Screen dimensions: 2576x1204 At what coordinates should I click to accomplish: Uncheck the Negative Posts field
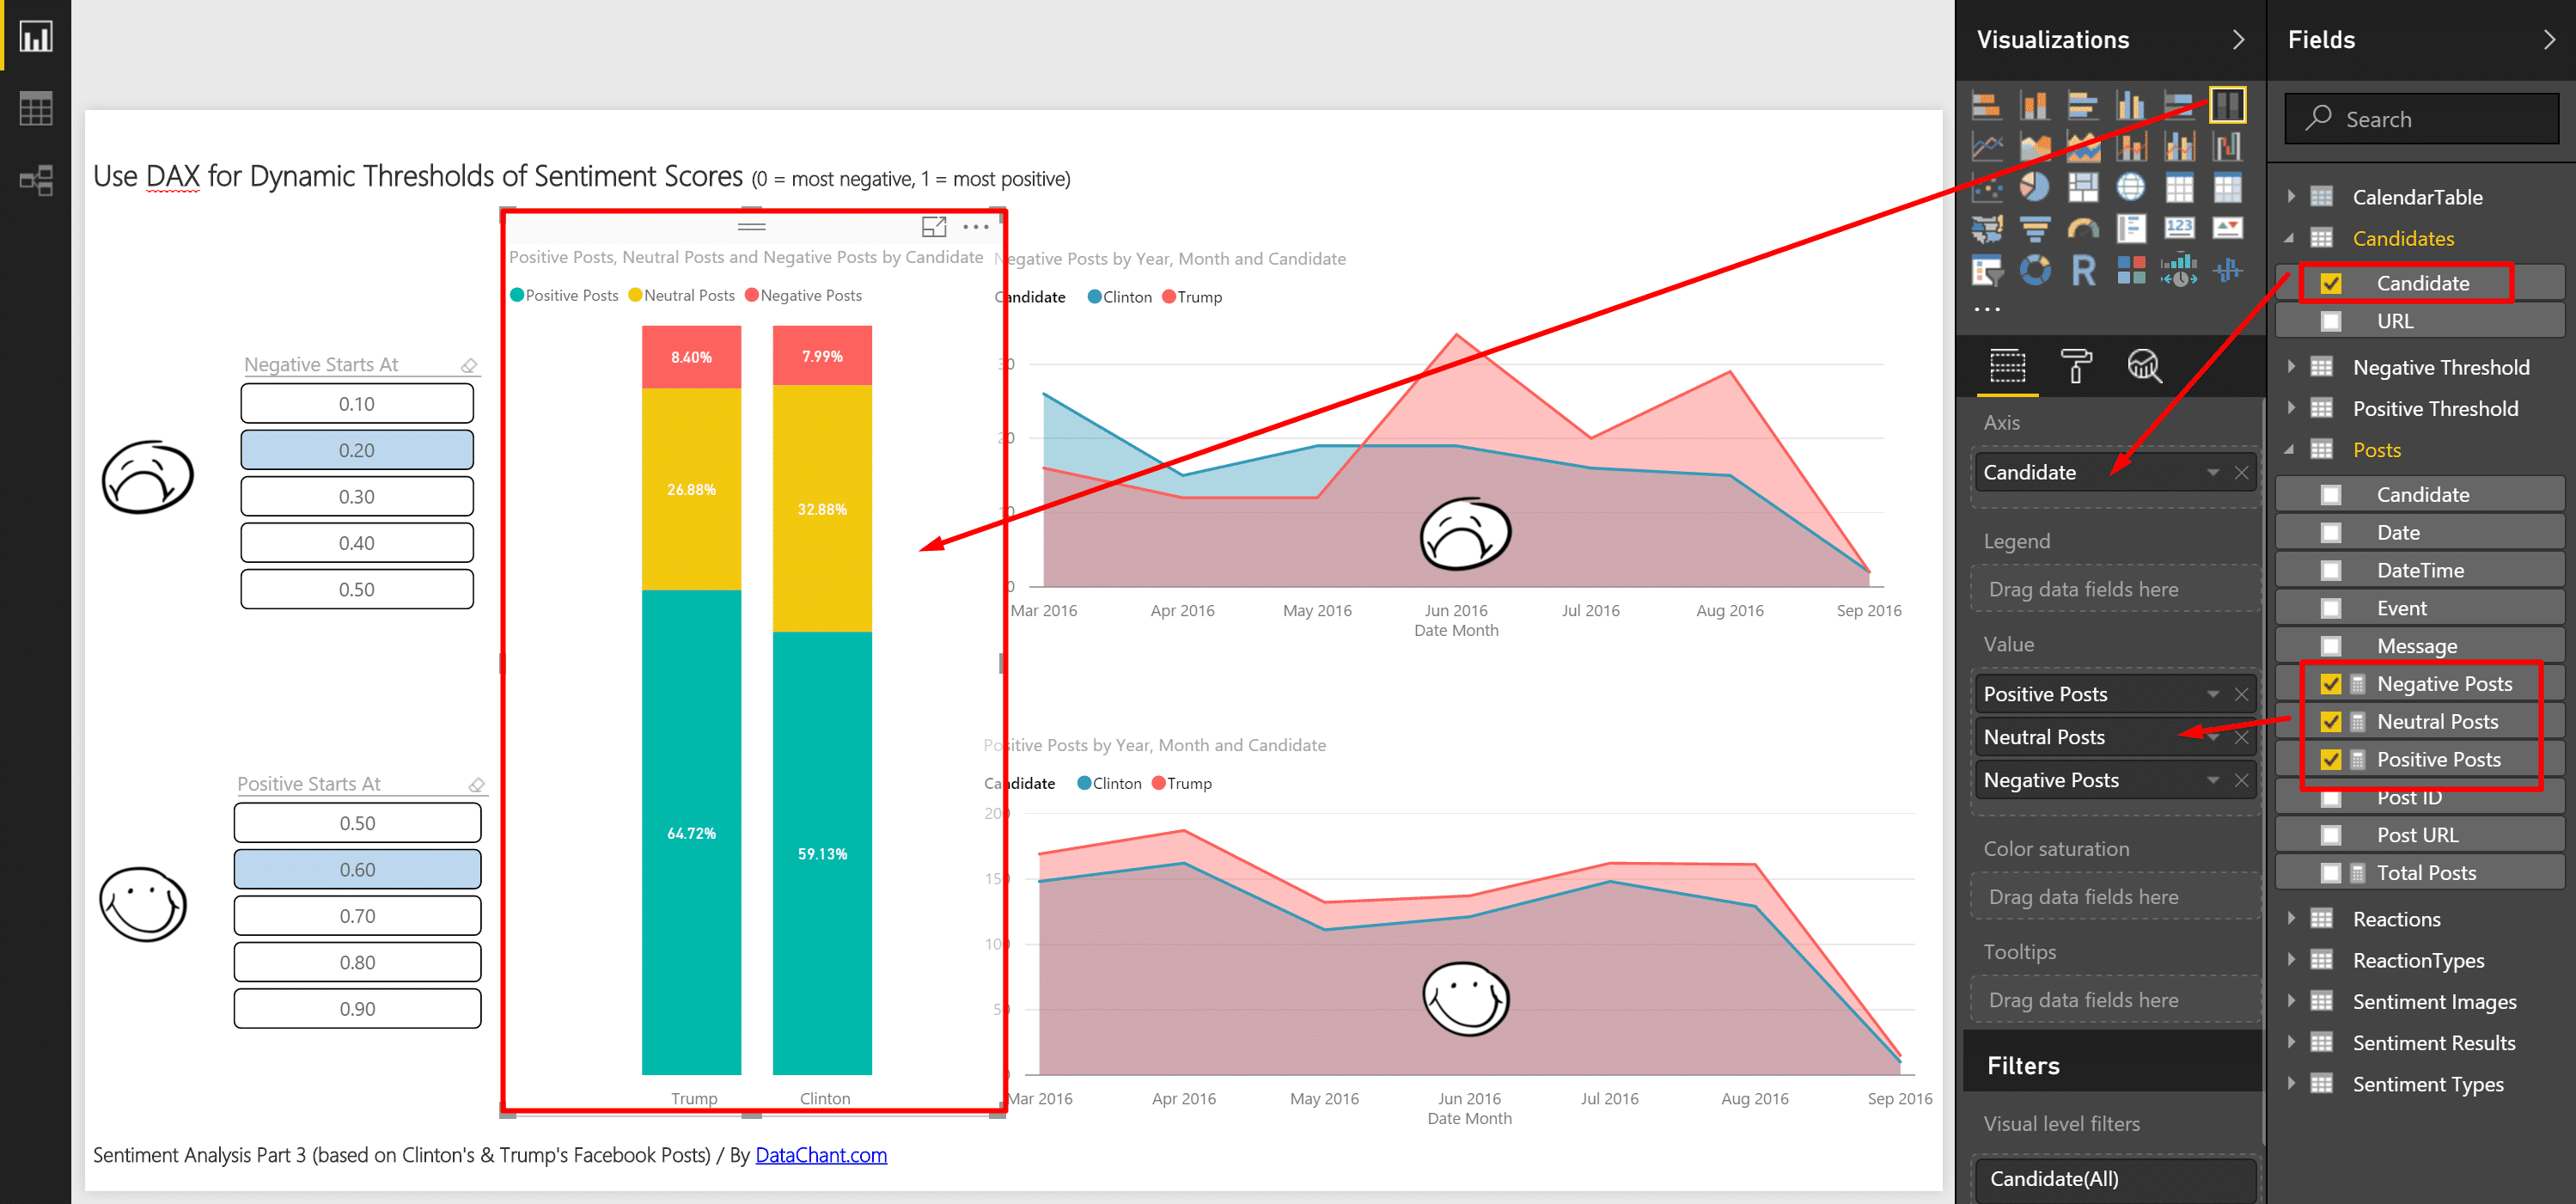[x=2331, y=684]
